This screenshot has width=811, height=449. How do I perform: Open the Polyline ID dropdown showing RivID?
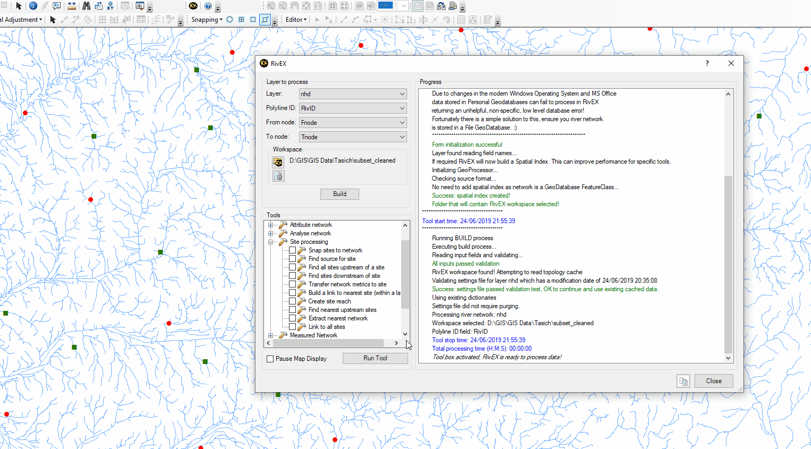click(x=353, y=108)
